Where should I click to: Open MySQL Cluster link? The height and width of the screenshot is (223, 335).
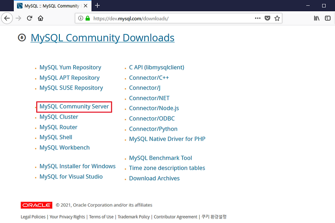click(x=59, y=117)
